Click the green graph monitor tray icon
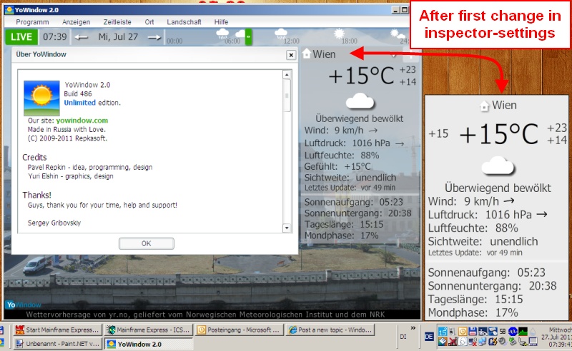This screenshot has height=351, width=572. [523, 331]
